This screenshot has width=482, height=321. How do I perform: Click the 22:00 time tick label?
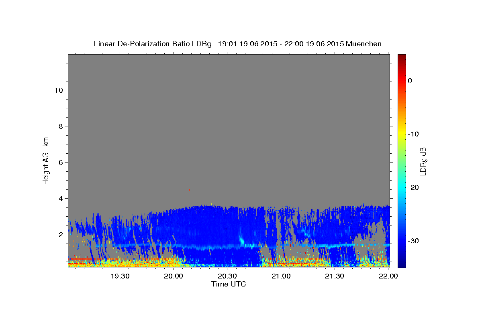click(388, 276)
